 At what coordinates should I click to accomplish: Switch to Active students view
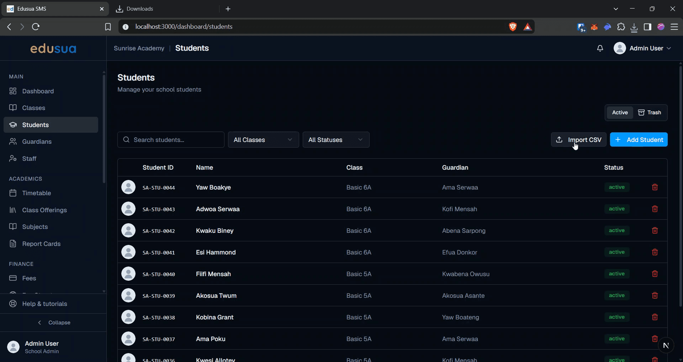(620, 113)
